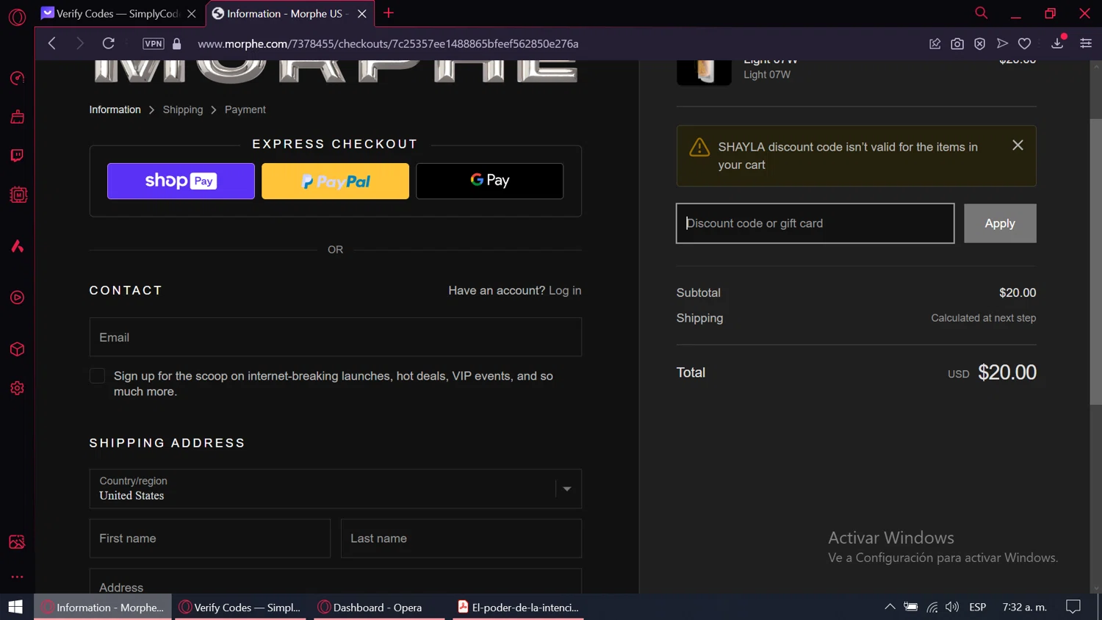Open GX Cleaner chip icon in sidebar
Image resolution: width=1102 pixels, height=620 pixels.
pos(18,195)
